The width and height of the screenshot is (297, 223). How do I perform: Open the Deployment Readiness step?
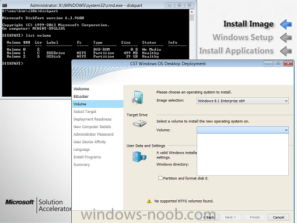[92, 119]
